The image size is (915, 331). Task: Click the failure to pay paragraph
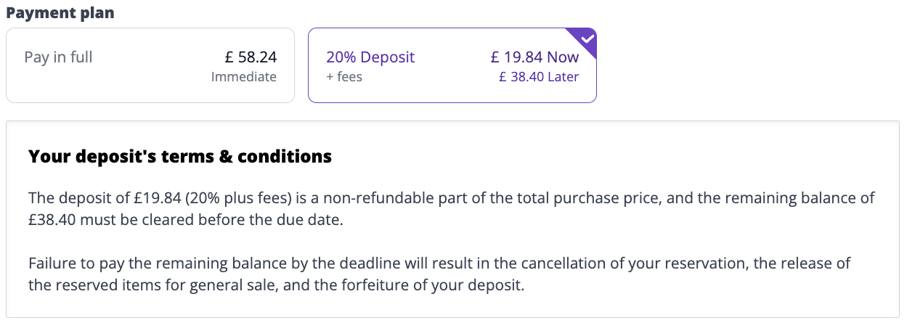(439, 274)
